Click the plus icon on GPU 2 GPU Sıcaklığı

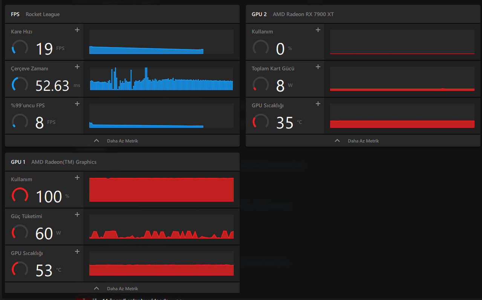coord(318,104)
